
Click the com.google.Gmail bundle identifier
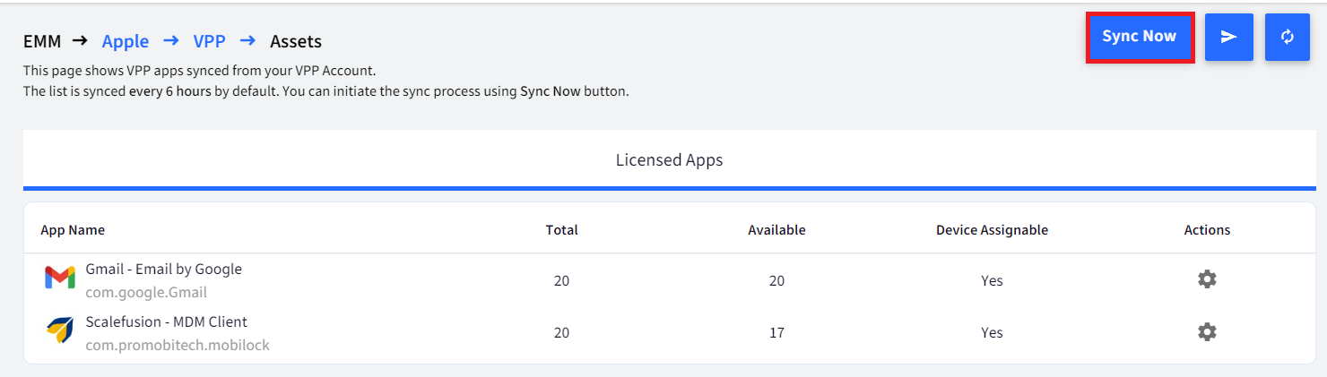pyautogui.click(x=146, y=292)
